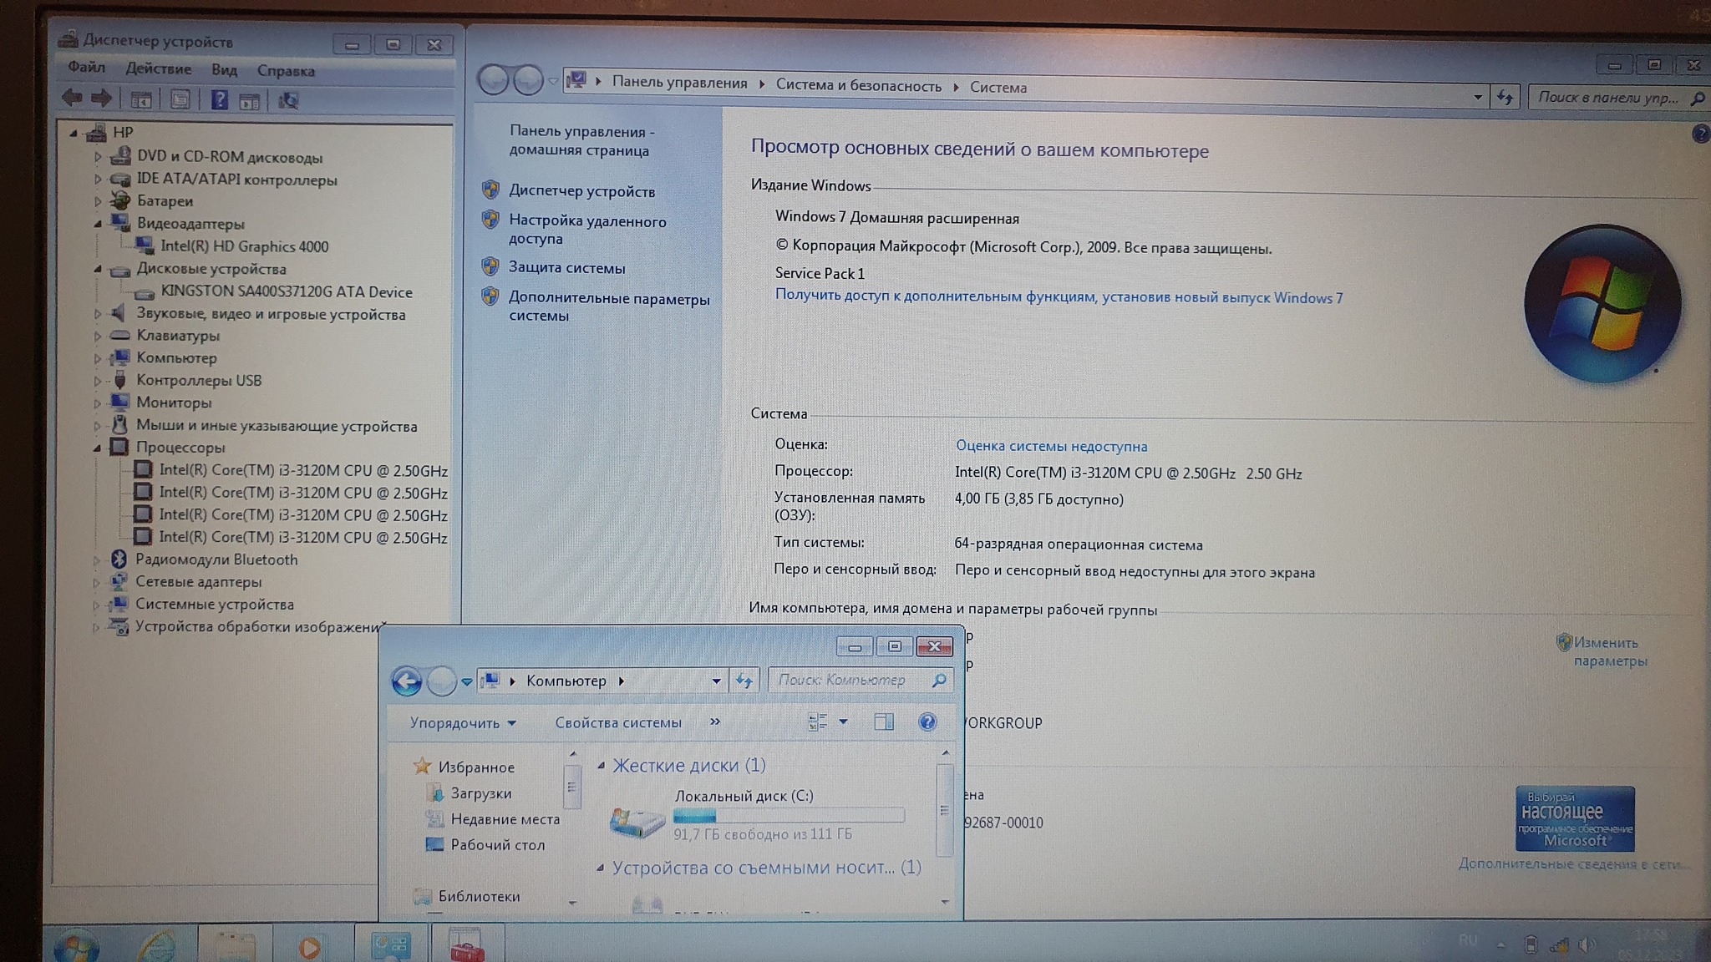Click the blue back button in Компьютер window
This screenshot has width=1711, height=962.
tap(407, 681)
